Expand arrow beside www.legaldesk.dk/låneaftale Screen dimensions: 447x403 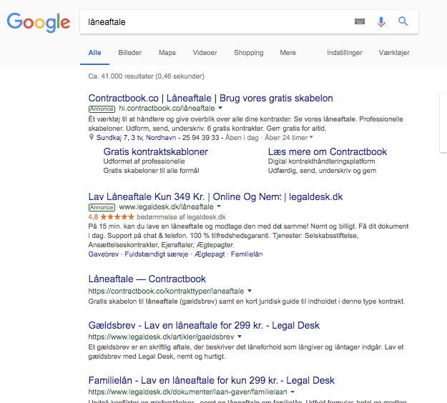coord(219,207)
